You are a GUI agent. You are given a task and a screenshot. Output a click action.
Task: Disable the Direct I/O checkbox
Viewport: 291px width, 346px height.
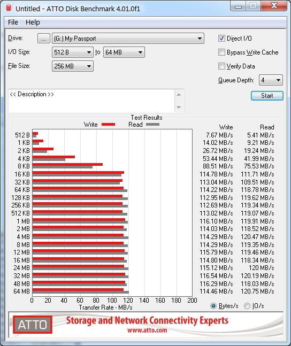[x=221, y=38]
